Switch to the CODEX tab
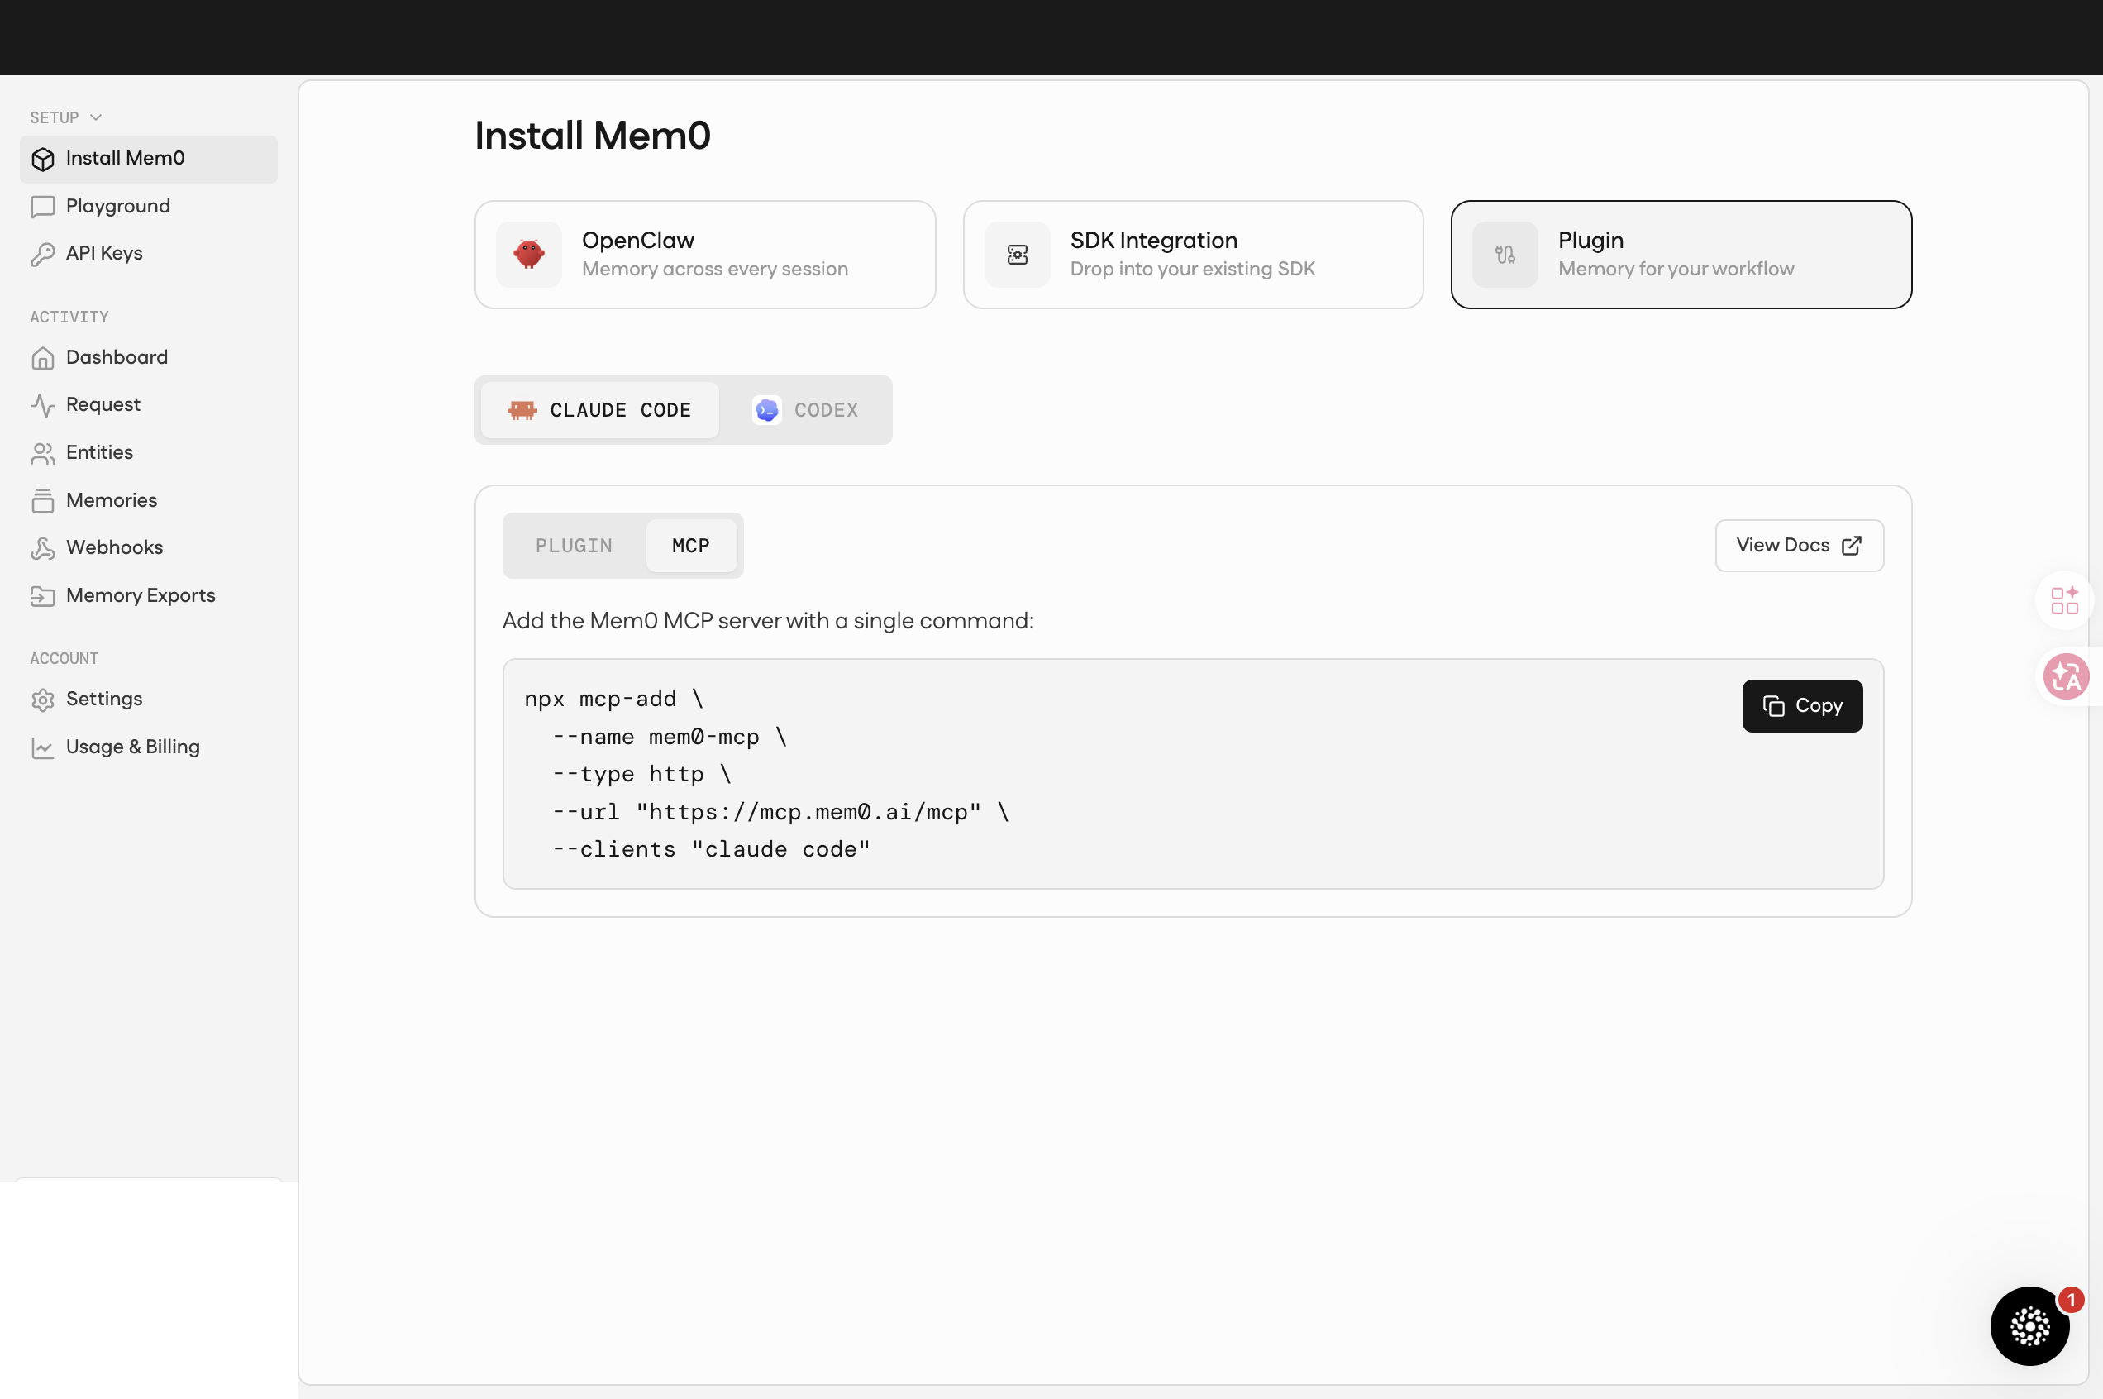The height and width of the screenshot is (1399, 2103). [x=805, y=410]
